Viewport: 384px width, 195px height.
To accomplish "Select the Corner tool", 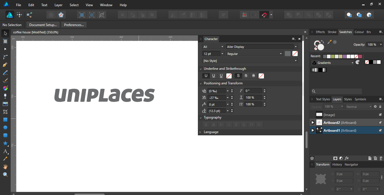I will 5,57.
